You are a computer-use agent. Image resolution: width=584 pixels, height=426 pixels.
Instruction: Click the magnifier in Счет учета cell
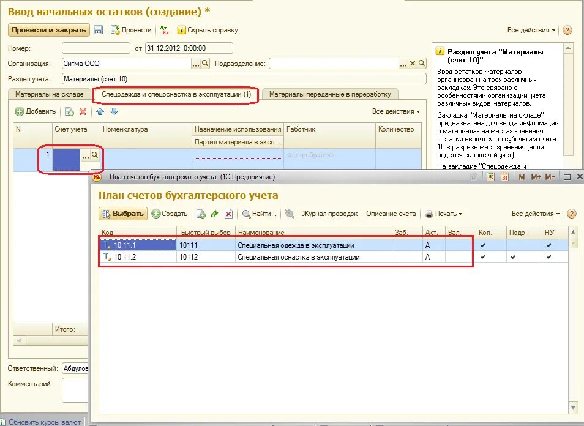coord(95,155)
